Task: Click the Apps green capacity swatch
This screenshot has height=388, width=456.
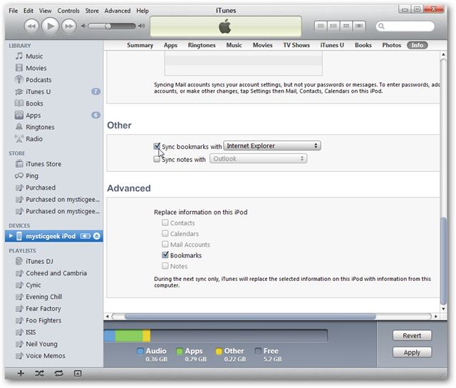Action: coord(180,352)
